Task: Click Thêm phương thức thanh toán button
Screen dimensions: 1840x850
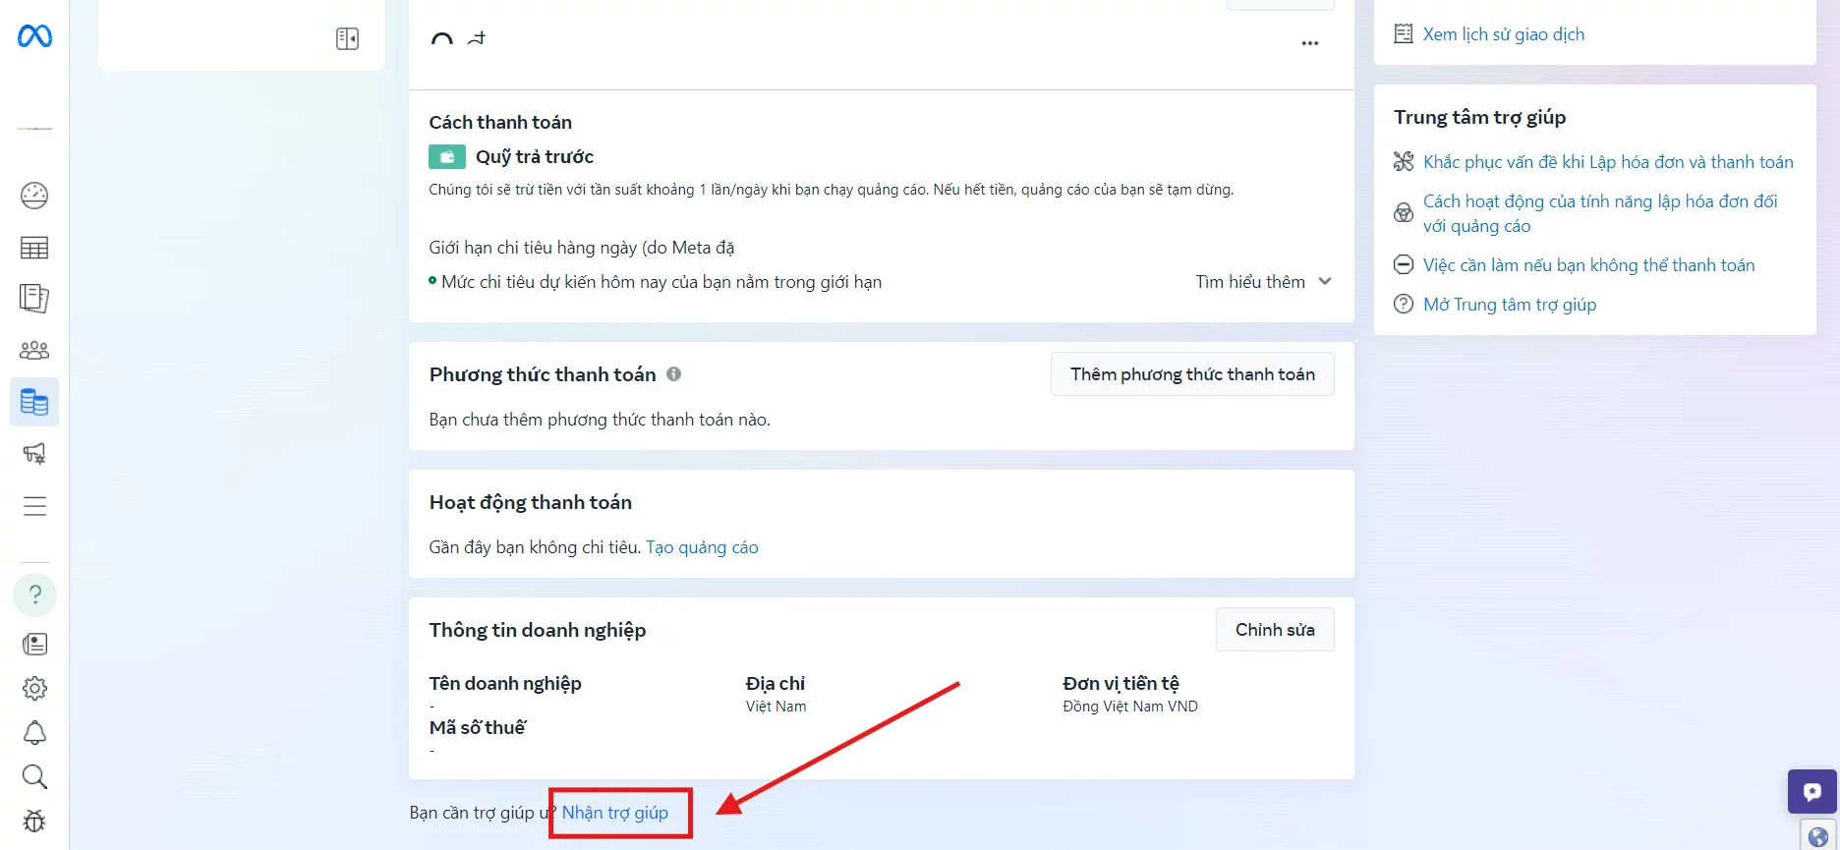Action: coord(1191,374)
